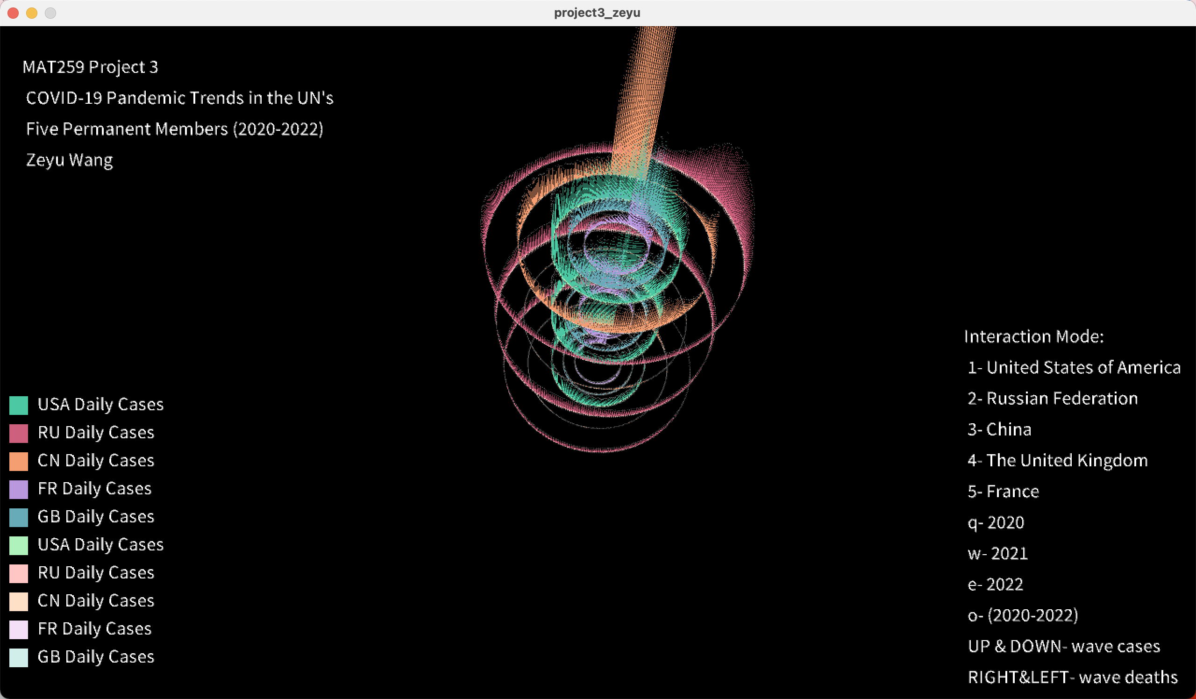The height and width of the screenshot is (699, 1196).
Task: Minimize the window with the yellow button
Action: pos(32,13)
